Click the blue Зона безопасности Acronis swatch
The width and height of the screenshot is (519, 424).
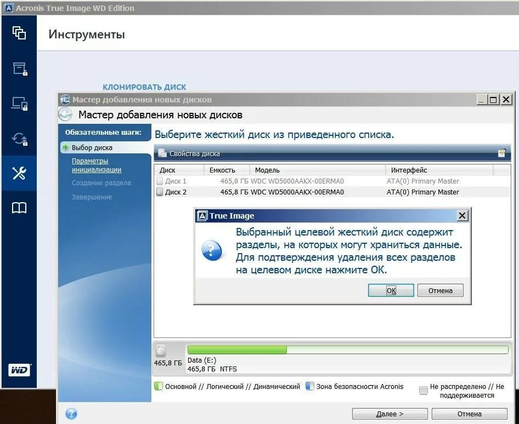(309, 386)
